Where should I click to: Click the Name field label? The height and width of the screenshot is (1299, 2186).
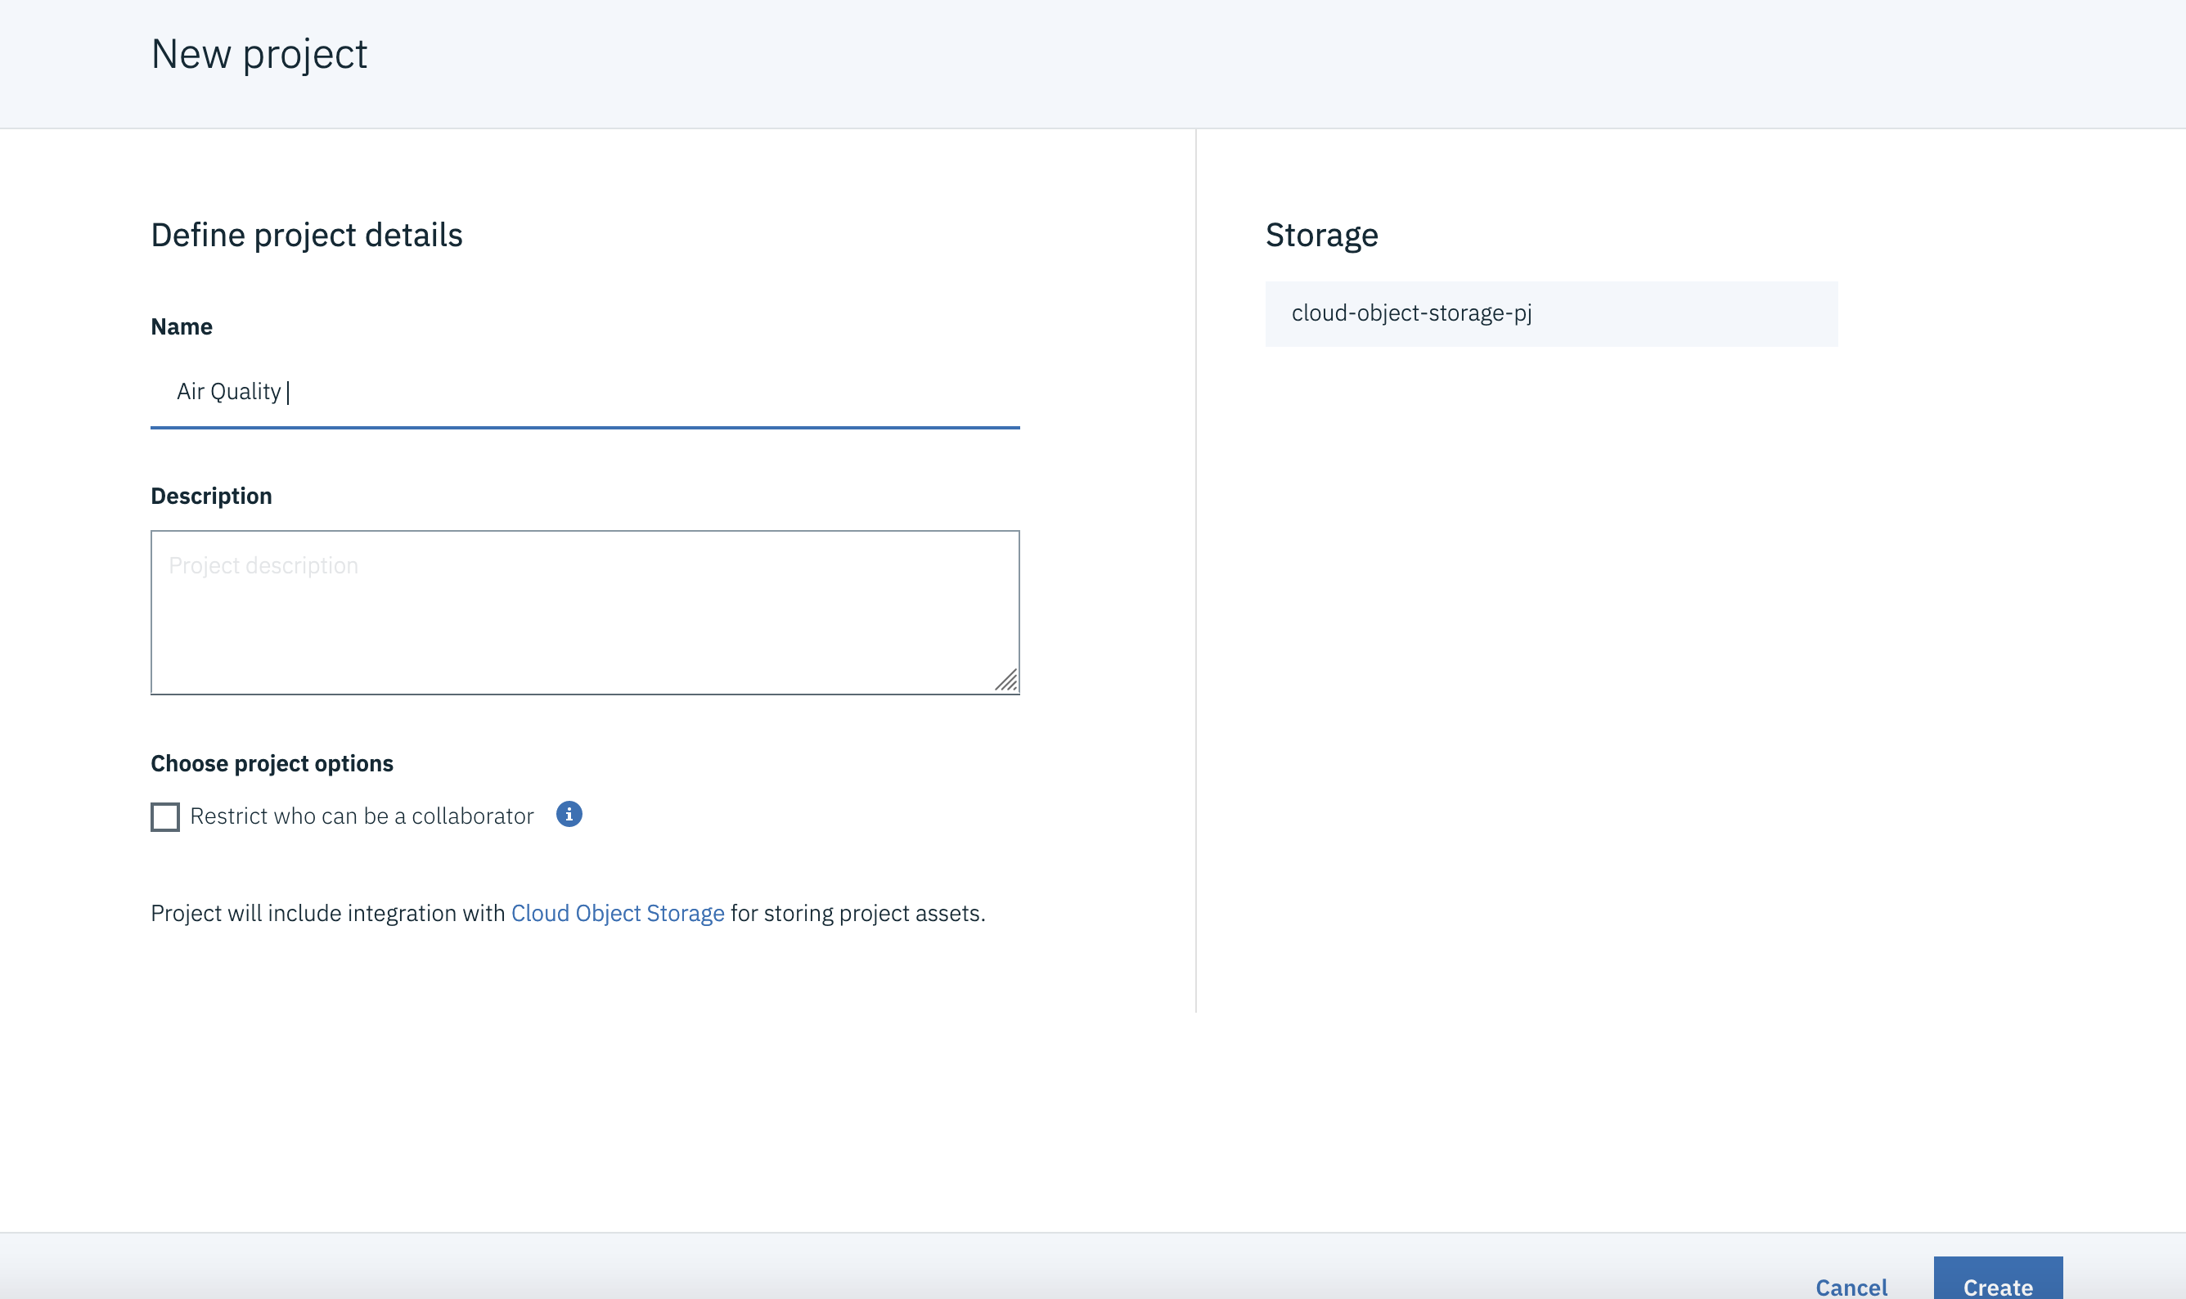(182, 327)
